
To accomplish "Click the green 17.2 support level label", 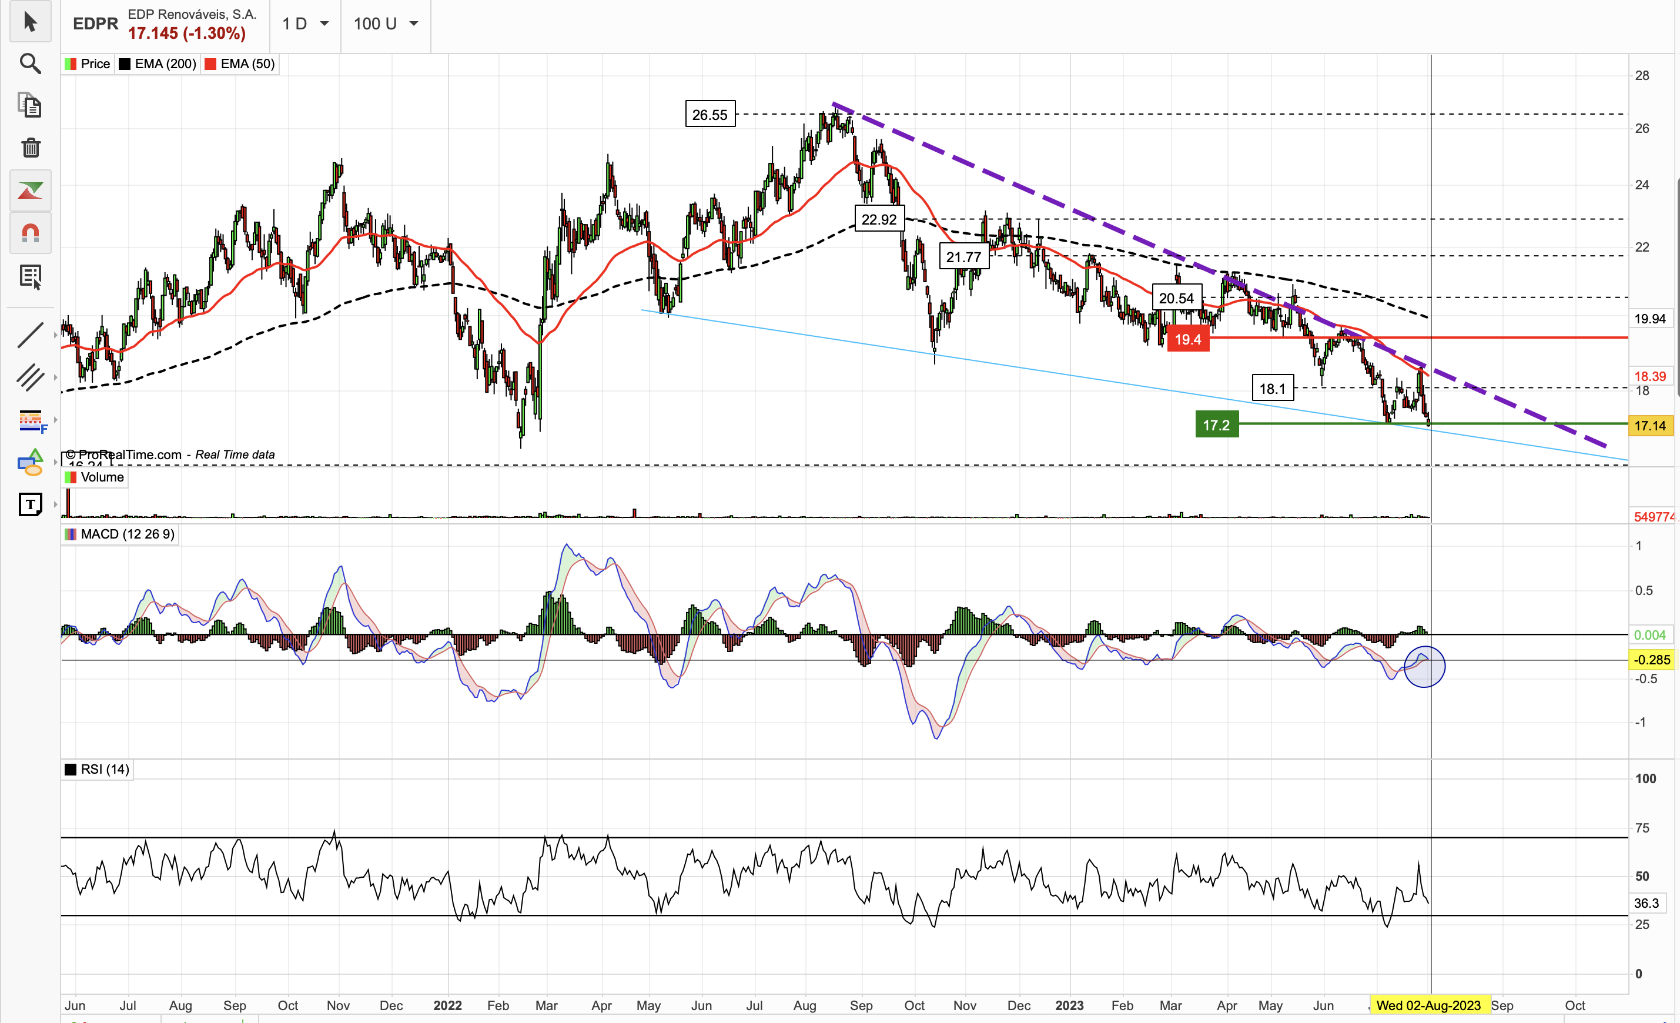I will (1216, 425).
